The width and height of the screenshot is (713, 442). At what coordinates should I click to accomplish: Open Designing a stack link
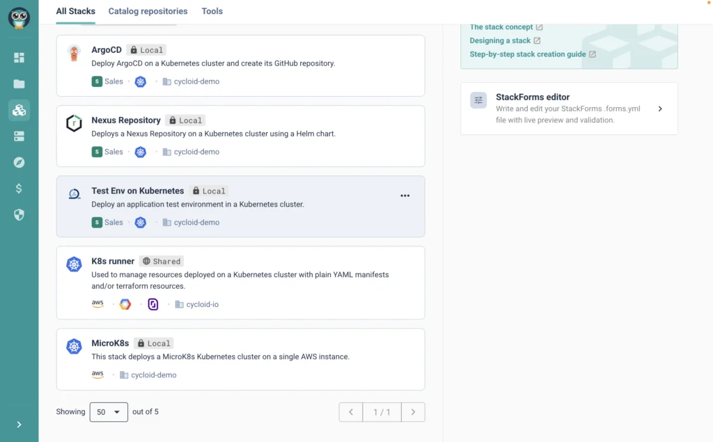point(505,40)
